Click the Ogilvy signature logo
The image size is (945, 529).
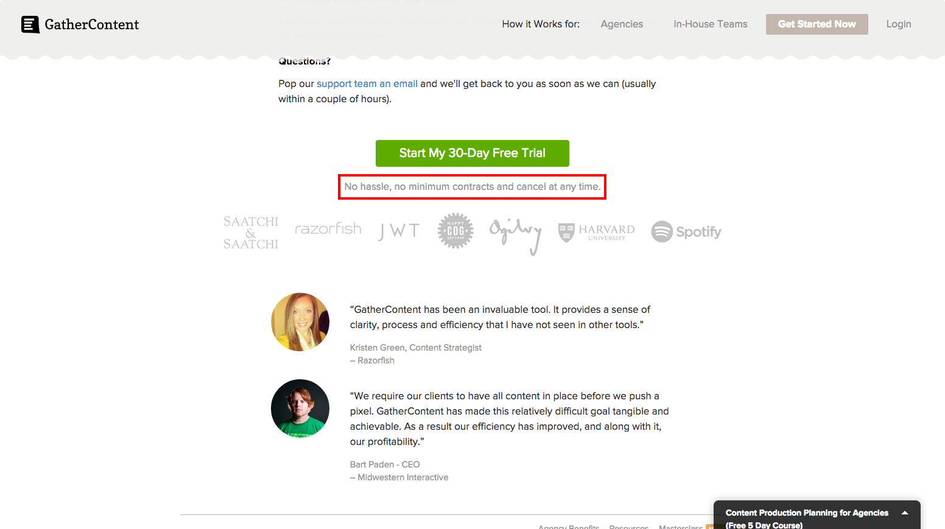click(516, 234)
